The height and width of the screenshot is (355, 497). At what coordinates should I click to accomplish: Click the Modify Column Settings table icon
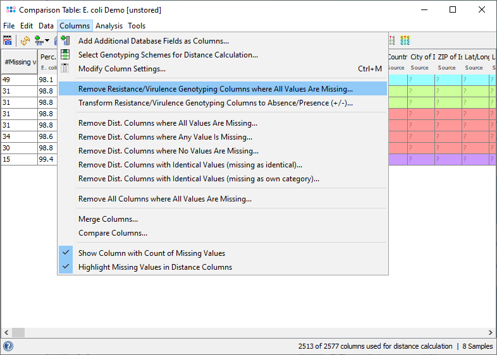pos(65,69)
